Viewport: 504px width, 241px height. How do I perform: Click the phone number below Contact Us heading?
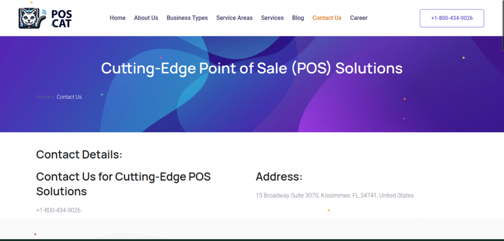tap(58, 210)
